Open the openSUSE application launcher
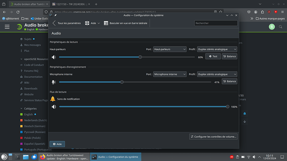287x161 pixels. 4,157
